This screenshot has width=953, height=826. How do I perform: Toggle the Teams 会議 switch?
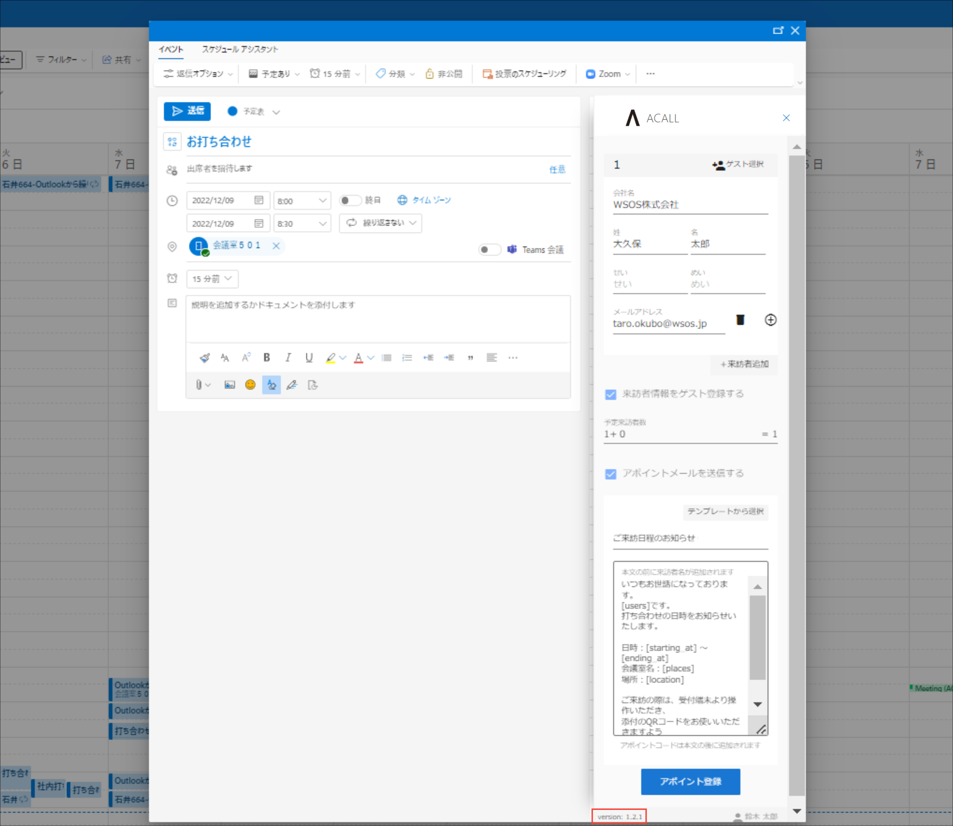(x=489, y=250)
